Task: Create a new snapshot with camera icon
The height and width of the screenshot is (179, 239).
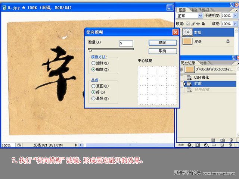Action: pyautogui.click(x=223, y=140)
